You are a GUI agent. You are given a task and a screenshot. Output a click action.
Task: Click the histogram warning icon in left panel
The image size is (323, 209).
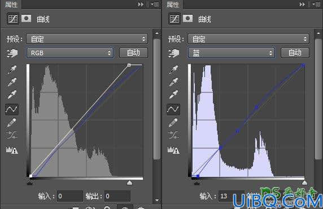tap(12, 150)
